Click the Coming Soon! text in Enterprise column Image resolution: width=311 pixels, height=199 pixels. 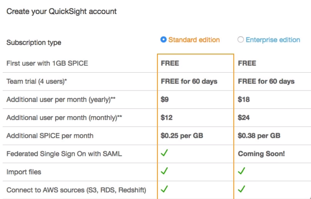(261, 154)
